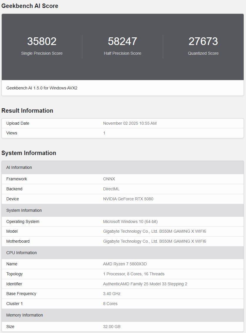Click the NVIDIA GeForce RTX 5080 device

(x=128, y=199)
